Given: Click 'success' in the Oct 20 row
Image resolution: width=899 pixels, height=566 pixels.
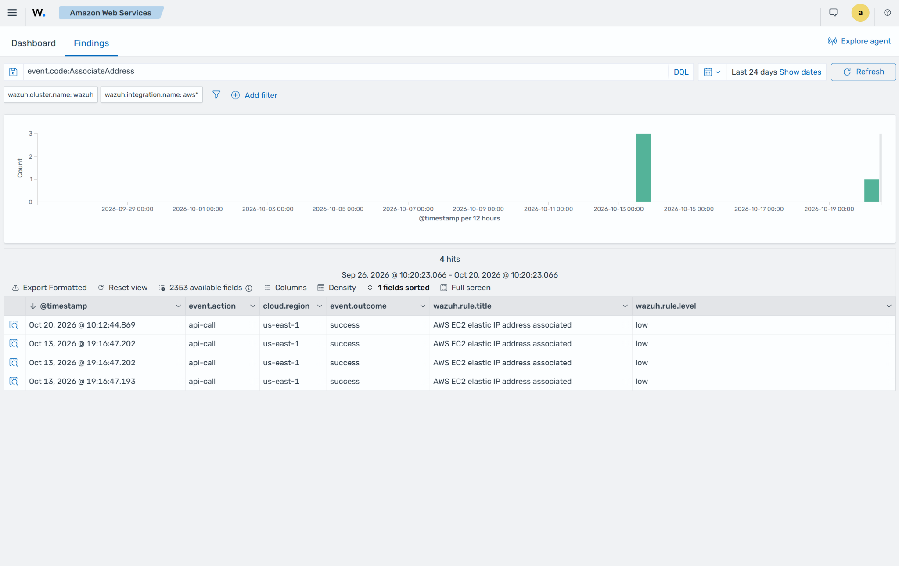Looking at the screenshot, I should point(345,325).
